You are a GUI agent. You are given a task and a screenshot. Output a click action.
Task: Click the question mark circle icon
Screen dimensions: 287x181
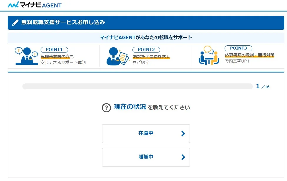pyautogui.click(x=106, y=108)
